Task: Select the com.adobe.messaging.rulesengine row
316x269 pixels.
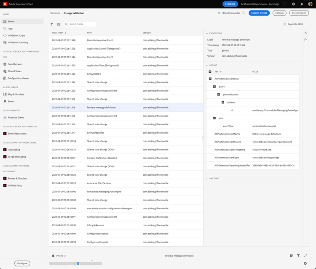Action: click(x=126, y=192)
